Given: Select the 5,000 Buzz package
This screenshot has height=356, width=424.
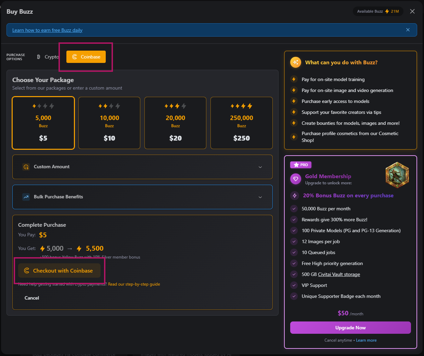Looking at the screenshot, I should click(43, 123).
